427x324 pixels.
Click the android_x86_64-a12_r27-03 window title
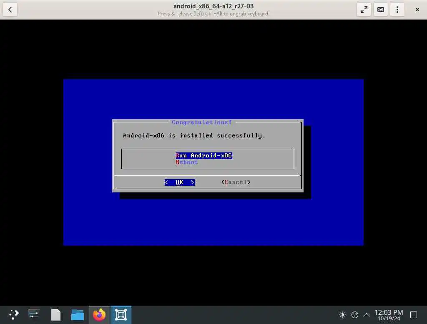click(213, 6)
